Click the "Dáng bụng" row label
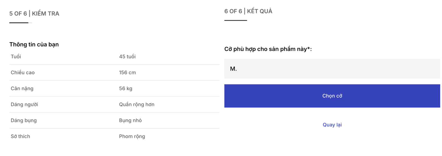This screenshot has height=156, width=442. 24,120
